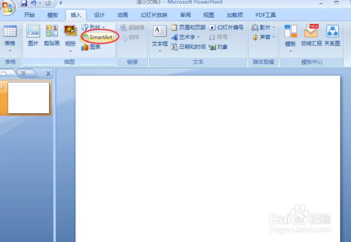Insert a SmartArt graphic
Viewport: 351px width, 242px height.
[98, 37]
